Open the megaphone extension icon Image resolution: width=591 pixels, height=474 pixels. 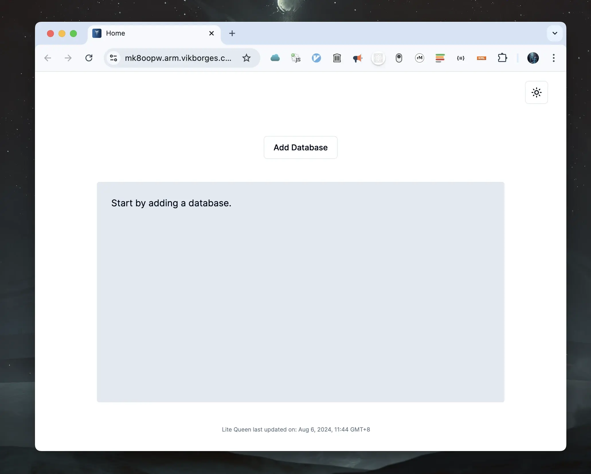pyautogui.click(x=357, y=58)
